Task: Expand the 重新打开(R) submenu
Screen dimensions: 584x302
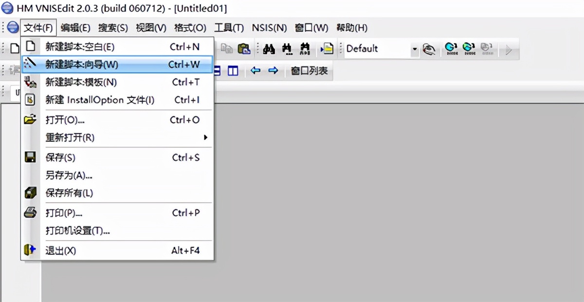Action: point(206,137)
